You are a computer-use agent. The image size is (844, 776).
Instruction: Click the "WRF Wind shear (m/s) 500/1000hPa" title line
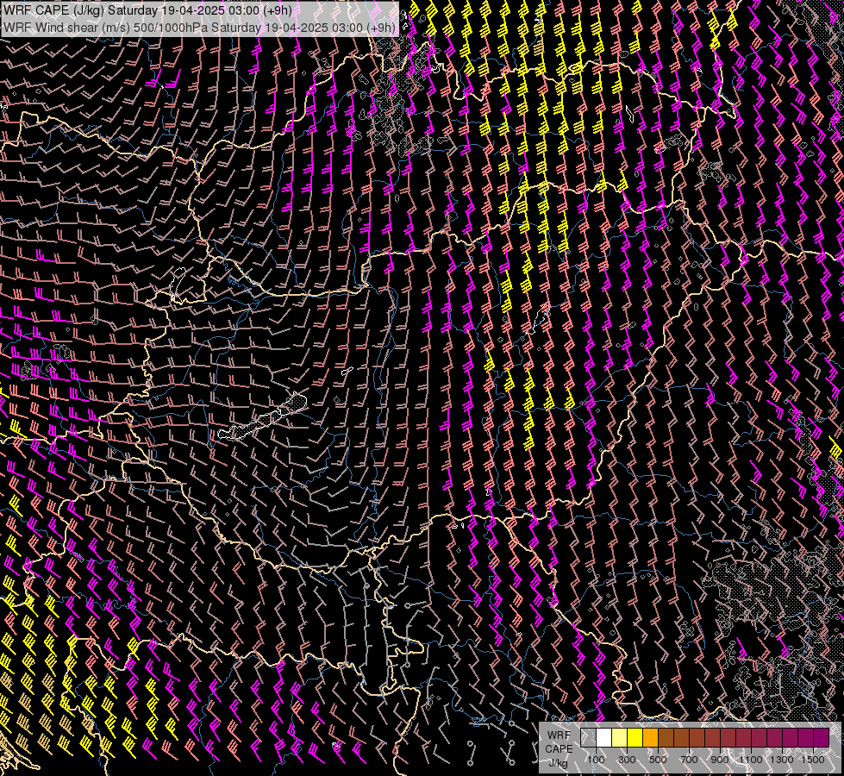199,28
